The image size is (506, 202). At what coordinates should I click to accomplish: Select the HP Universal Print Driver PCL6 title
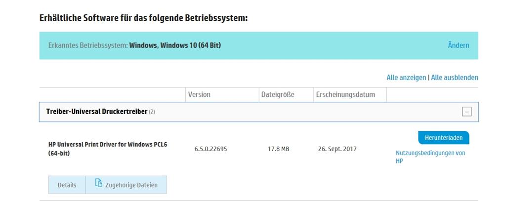(x=107, y=149)
